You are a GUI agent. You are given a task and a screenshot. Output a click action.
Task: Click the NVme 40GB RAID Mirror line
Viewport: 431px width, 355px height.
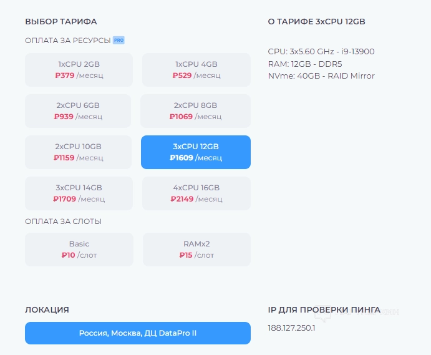321,76
